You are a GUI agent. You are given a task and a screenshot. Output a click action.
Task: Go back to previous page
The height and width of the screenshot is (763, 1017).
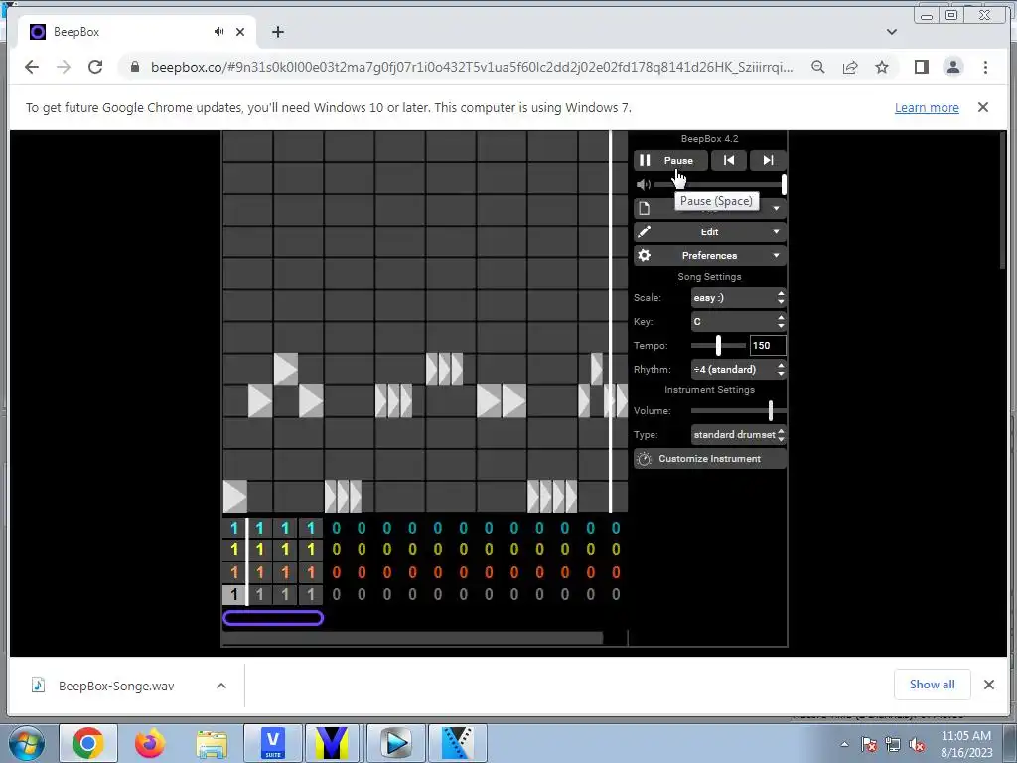[x=31, y=67]
